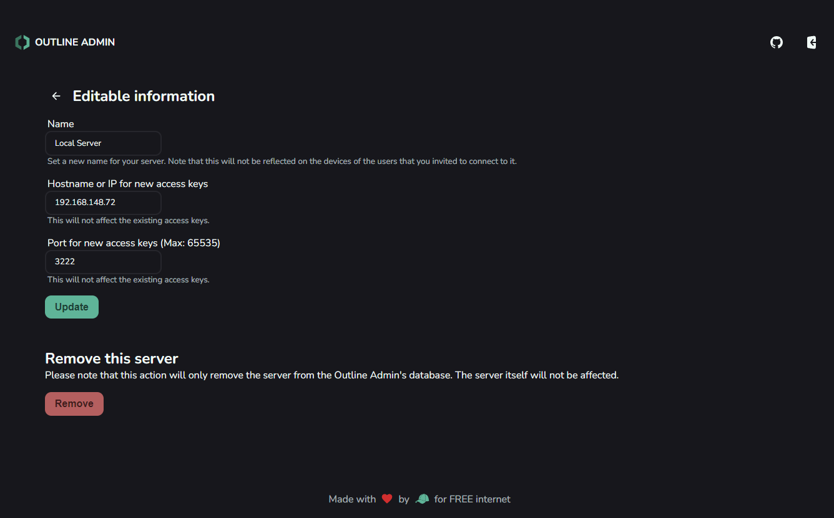Focus the Name field containing Local Server
The height and width of the screenshot is (518, 834).
tap(104, 143)
